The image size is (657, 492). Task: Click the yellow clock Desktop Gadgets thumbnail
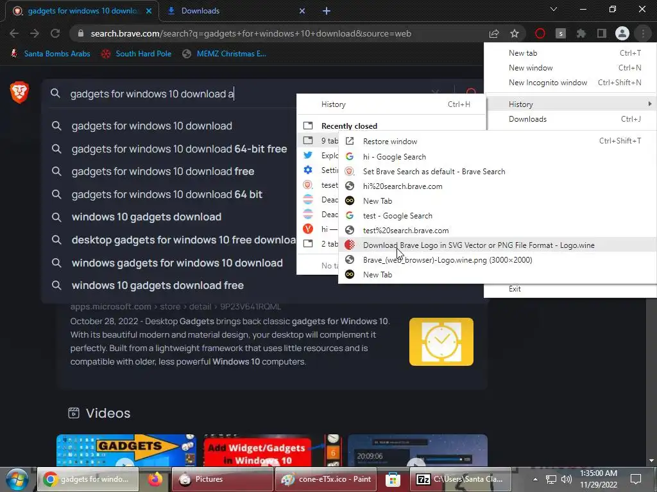tap(441, 341)
